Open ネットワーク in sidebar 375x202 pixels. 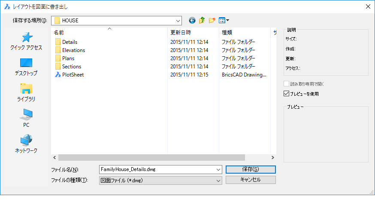click(26, 144)
